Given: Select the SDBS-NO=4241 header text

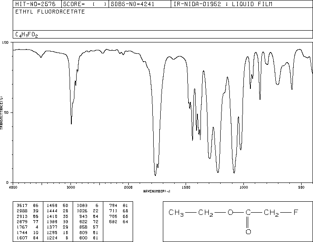Looking at the screenshot, I should pos(133,4).
